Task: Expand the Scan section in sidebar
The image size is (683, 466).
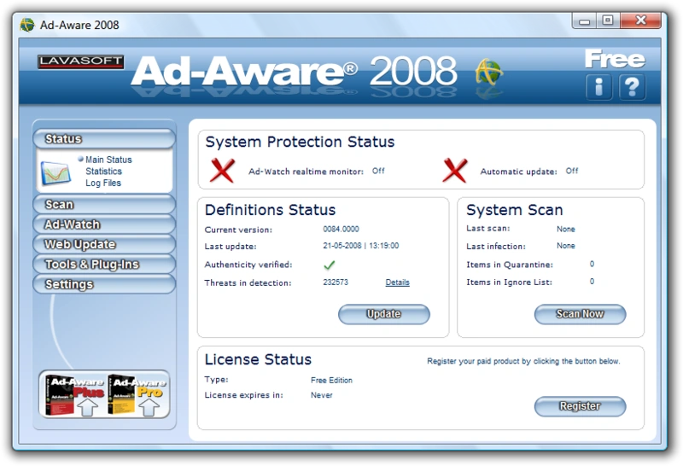Action: pos(104,204)
